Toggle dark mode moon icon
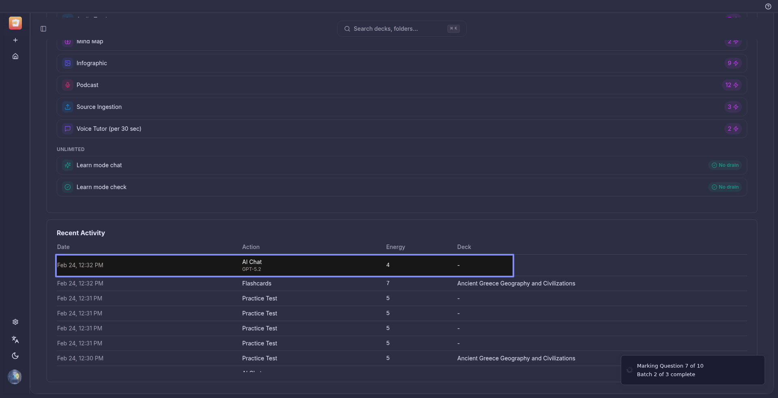778x398 pixels. (x=15, y=356)
